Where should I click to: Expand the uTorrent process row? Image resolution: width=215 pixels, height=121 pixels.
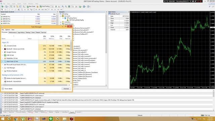[x=2, y=46]
